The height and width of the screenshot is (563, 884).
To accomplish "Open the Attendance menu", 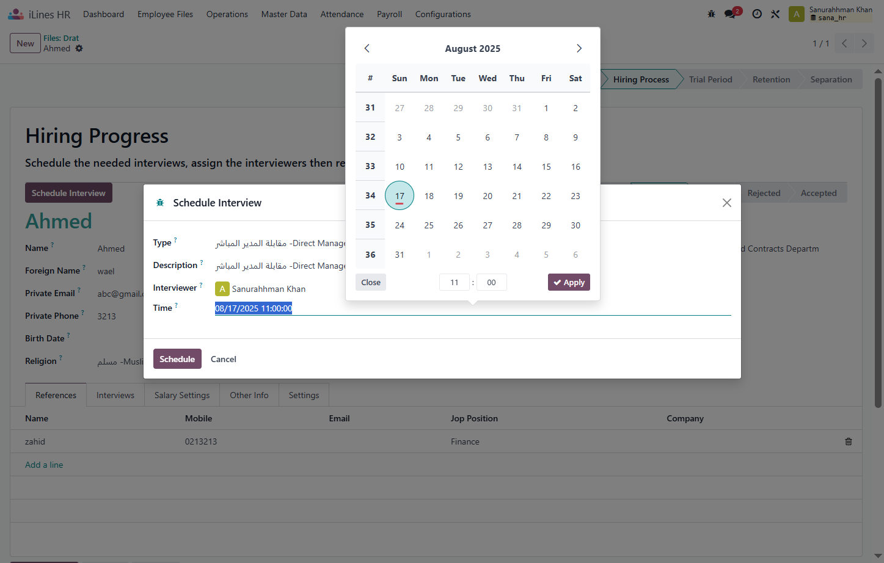I will click(x=342, y=14).
